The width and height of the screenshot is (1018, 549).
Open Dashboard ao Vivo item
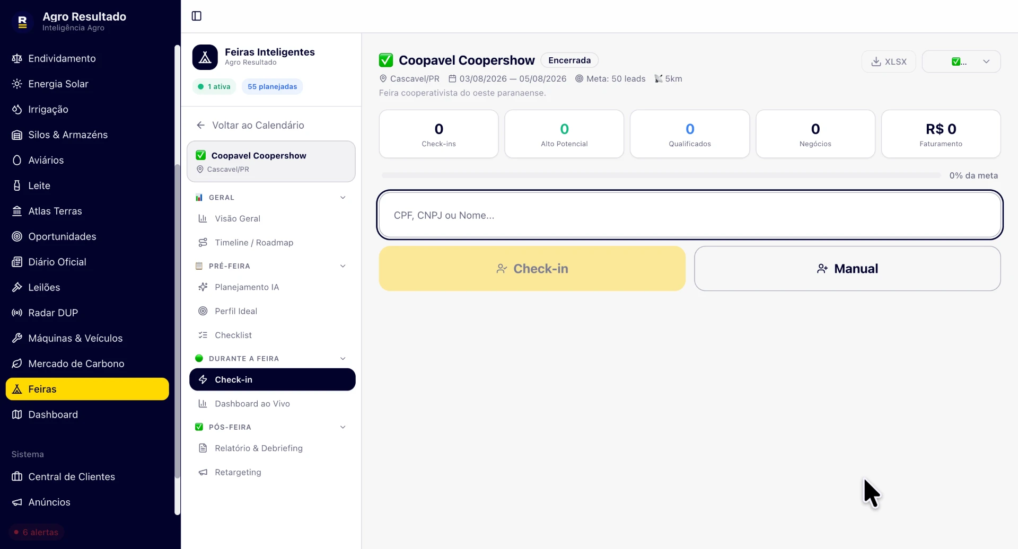(272, 404)
